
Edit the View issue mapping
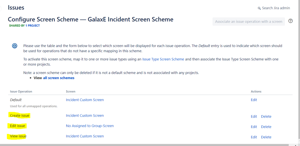point(254,137)
